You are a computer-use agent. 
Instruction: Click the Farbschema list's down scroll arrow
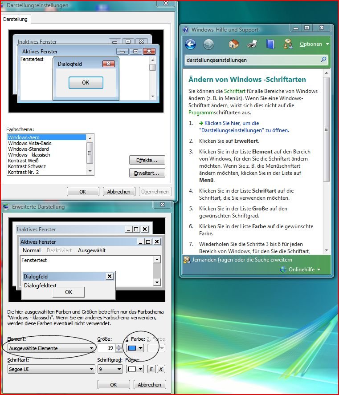coord(90,171)
